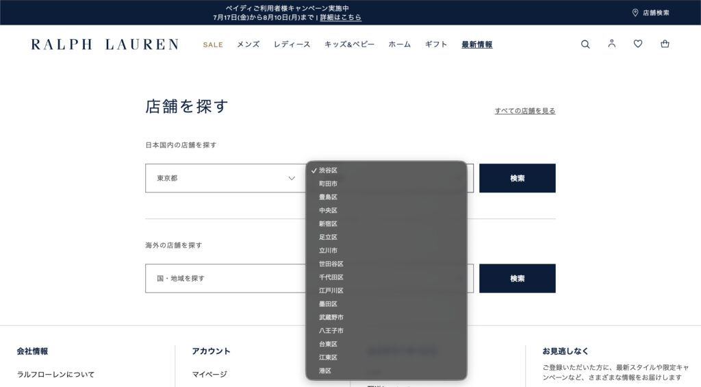Expand the 国・地域を探す dropdown
Screen dimensions: 701x387
point(225,278)
